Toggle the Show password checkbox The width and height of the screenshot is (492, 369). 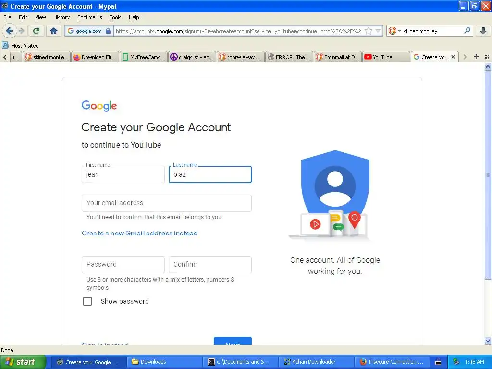pos(87,301)
